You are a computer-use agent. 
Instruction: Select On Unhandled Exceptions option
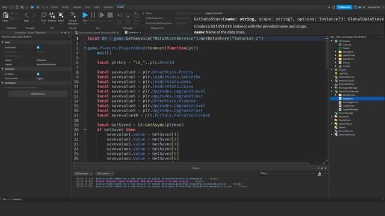point(158,23)
